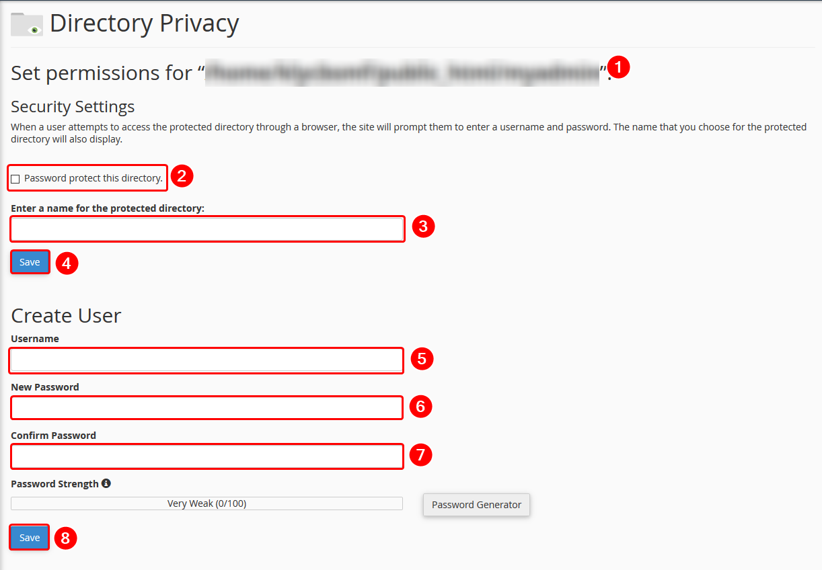Focus the Confirm Password input box
Screen dimensions: 822x570
[x=207, y=456]
